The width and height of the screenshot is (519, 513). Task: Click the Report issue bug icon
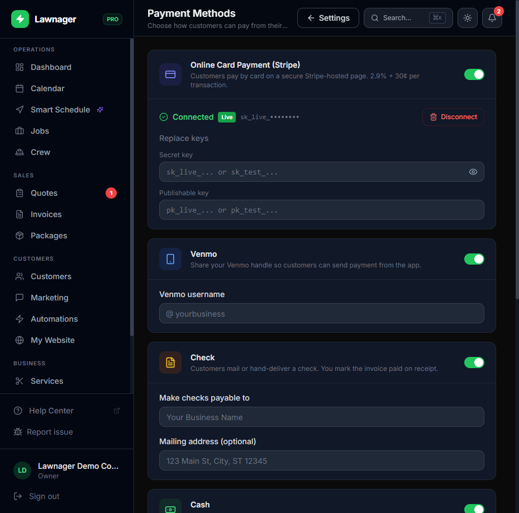pyautogui.click(x=18, y=432)
